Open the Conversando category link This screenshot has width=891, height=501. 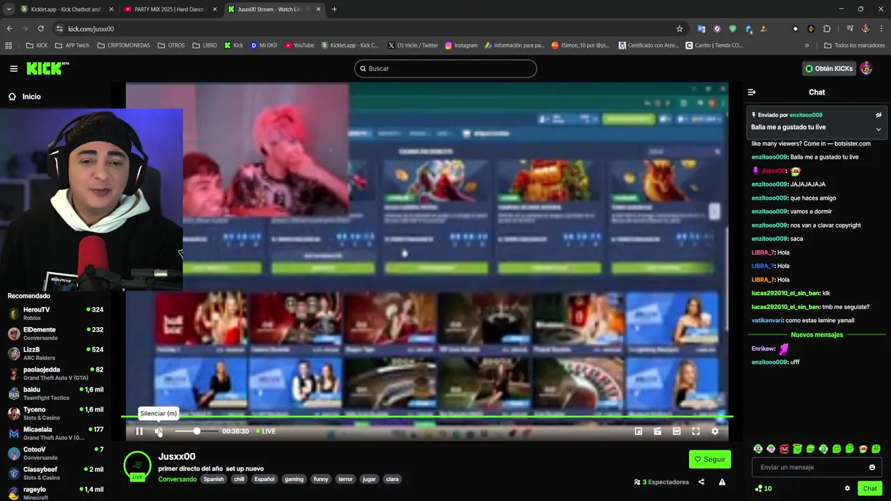(x=178, y=479)
